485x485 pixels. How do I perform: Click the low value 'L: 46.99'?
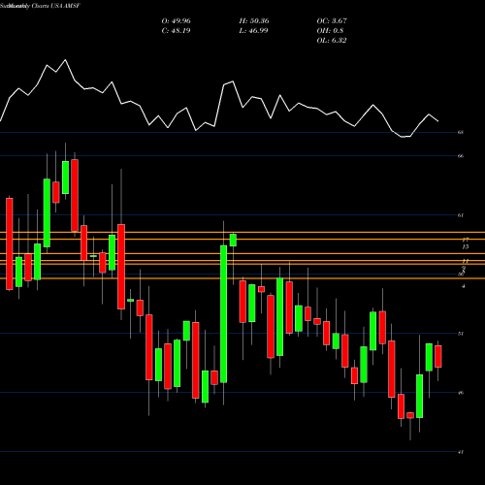pyautogui.click(x=253, y=31)
